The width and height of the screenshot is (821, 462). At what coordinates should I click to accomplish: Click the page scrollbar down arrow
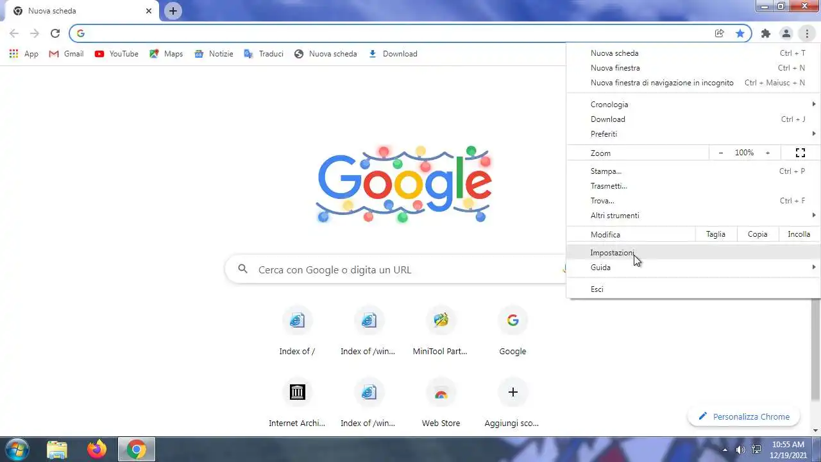(816, 431)
